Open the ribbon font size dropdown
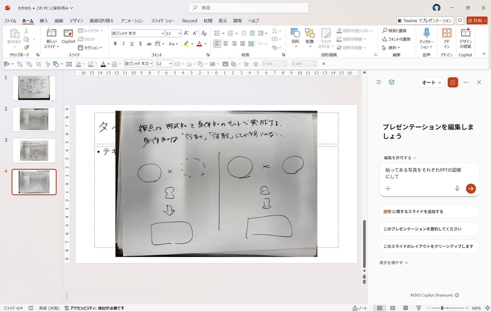 [x=179, y=33]
